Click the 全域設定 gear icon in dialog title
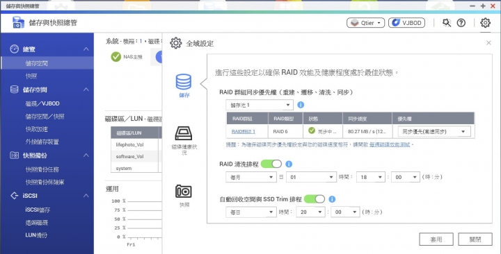 176,43
